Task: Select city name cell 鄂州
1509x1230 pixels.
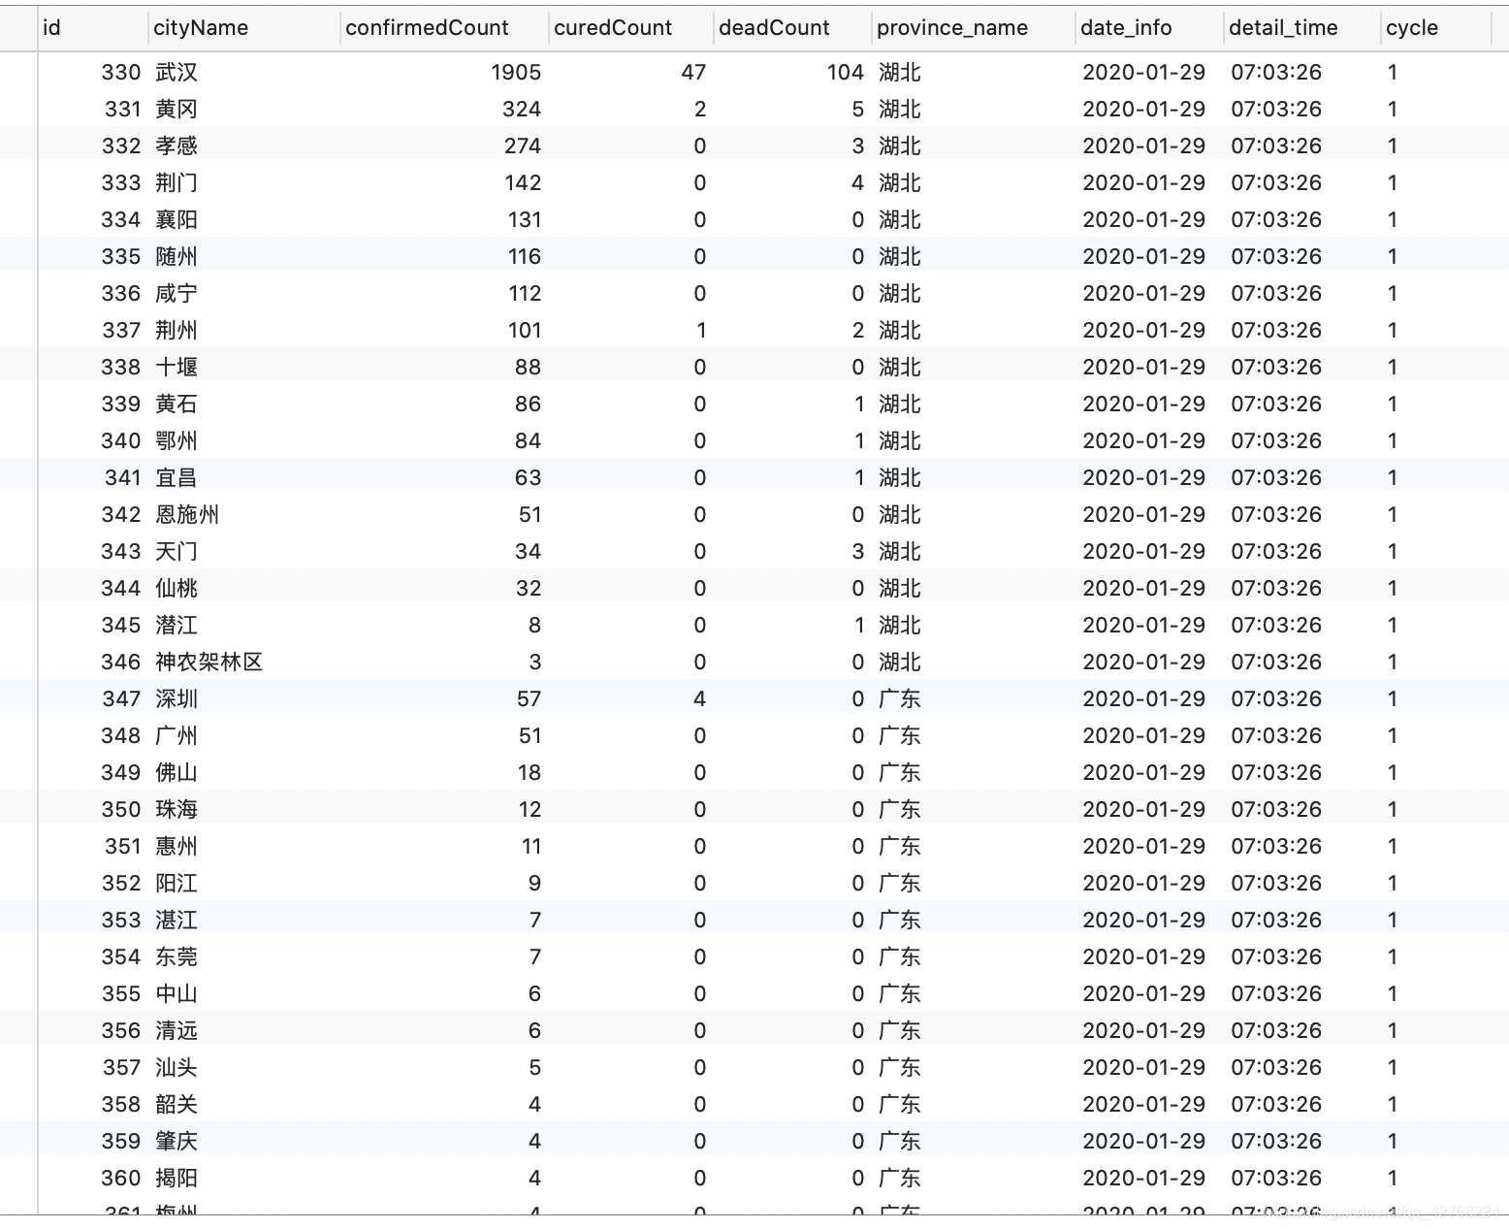Action: click(177, 440)
